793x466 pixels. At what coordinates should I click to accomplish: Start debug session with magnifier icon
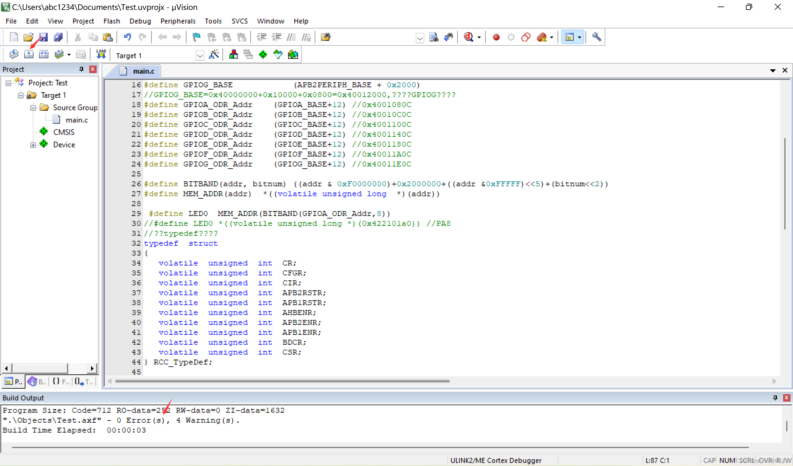[x=469, y=37]
